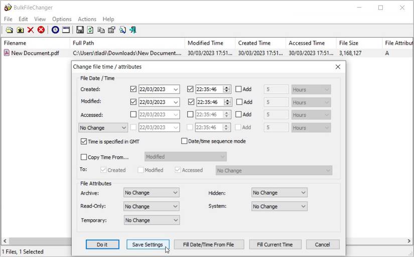Viewport: 414px width, 257px height.
Task: Click the window-shaped toolbar icon
Action: (66, 30)
